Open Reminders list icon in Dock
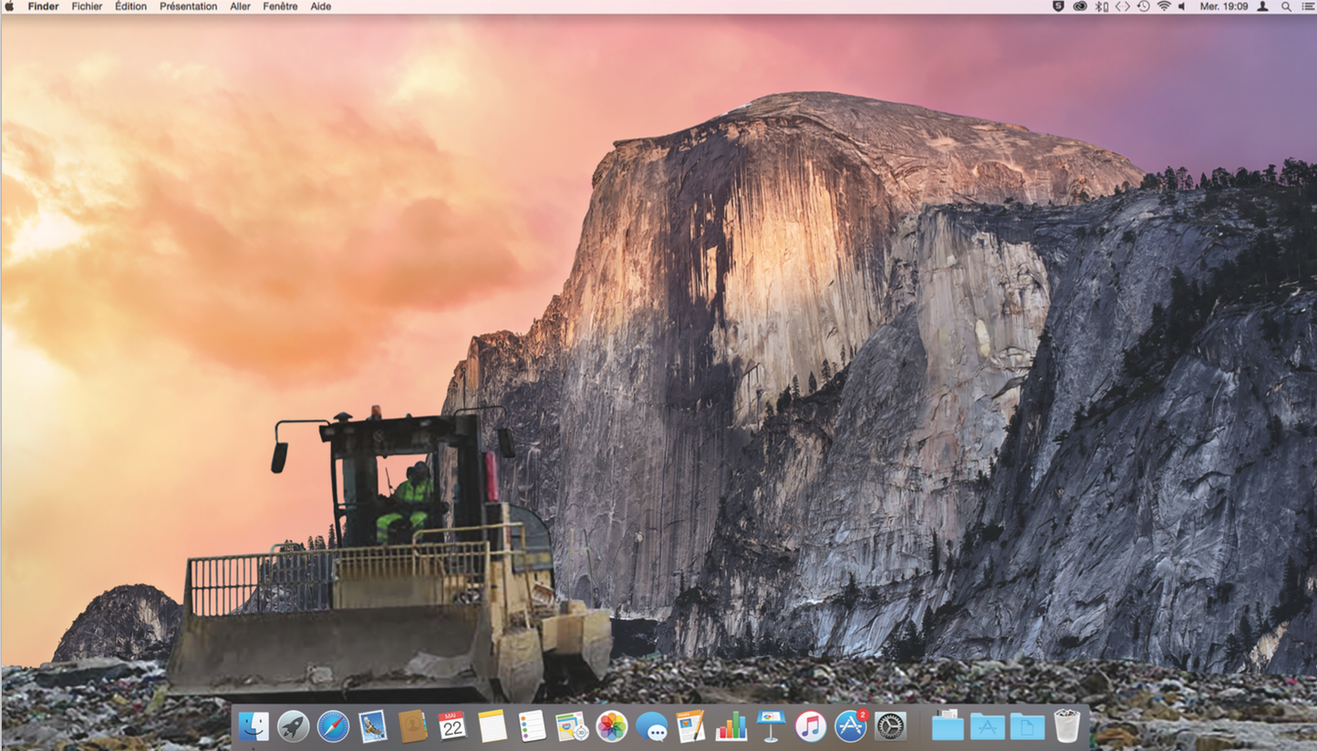This screenshot has width=1317, height=751. (532, 726)
